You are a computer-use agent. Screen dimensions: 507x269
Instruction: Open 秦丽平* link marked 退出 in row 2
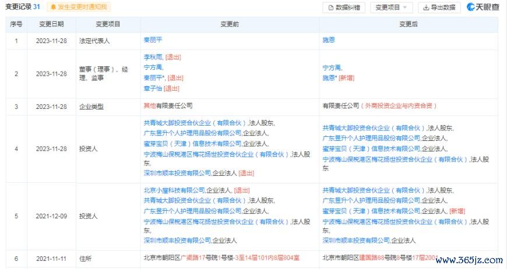point(154,78)
